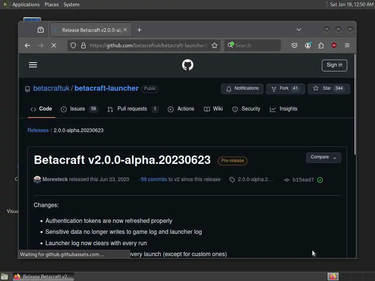Click the Notifications button

(242, 89)
